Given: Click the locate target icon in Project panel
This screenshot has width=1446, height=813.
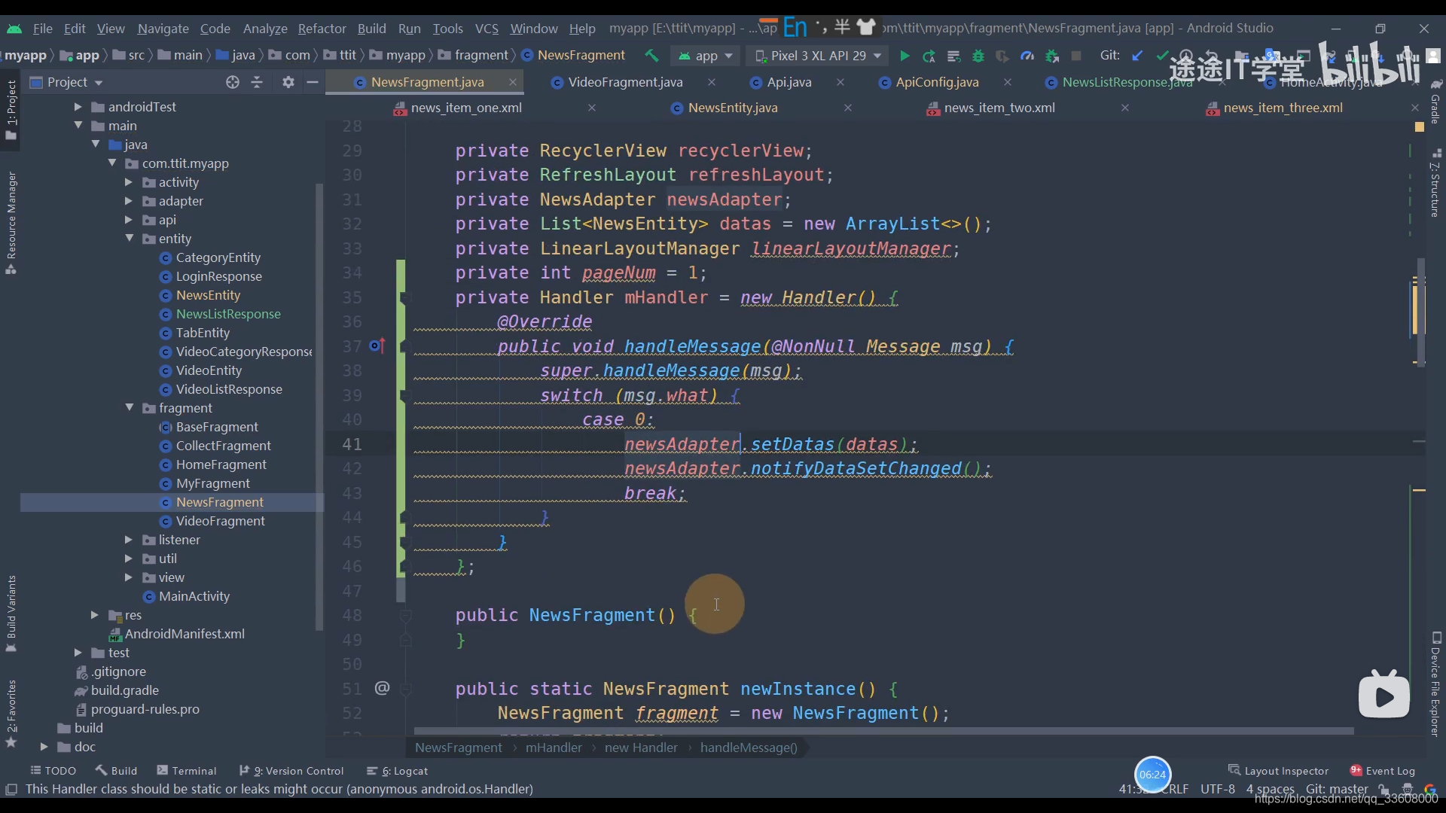Looking at the screenshot, I should click(x=233, y=82).
